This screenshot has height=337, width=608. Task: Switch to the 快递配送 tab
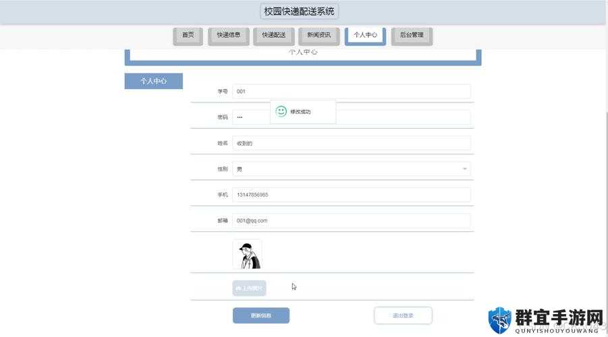274,36
